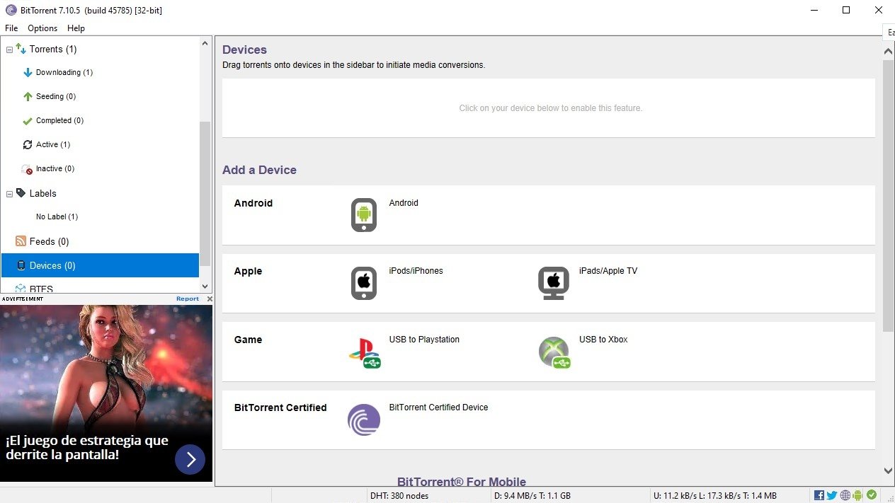Click sidebar scrollbar up arrow
The width and height of the screenshot is (895, 503).
click(x=205, y=43)
